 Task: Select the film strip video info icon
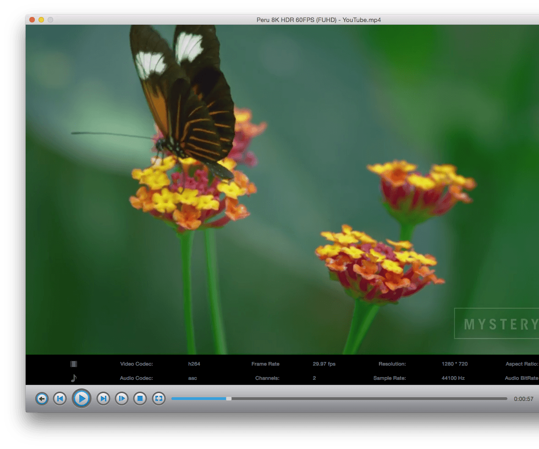click(x=73, y=363)
